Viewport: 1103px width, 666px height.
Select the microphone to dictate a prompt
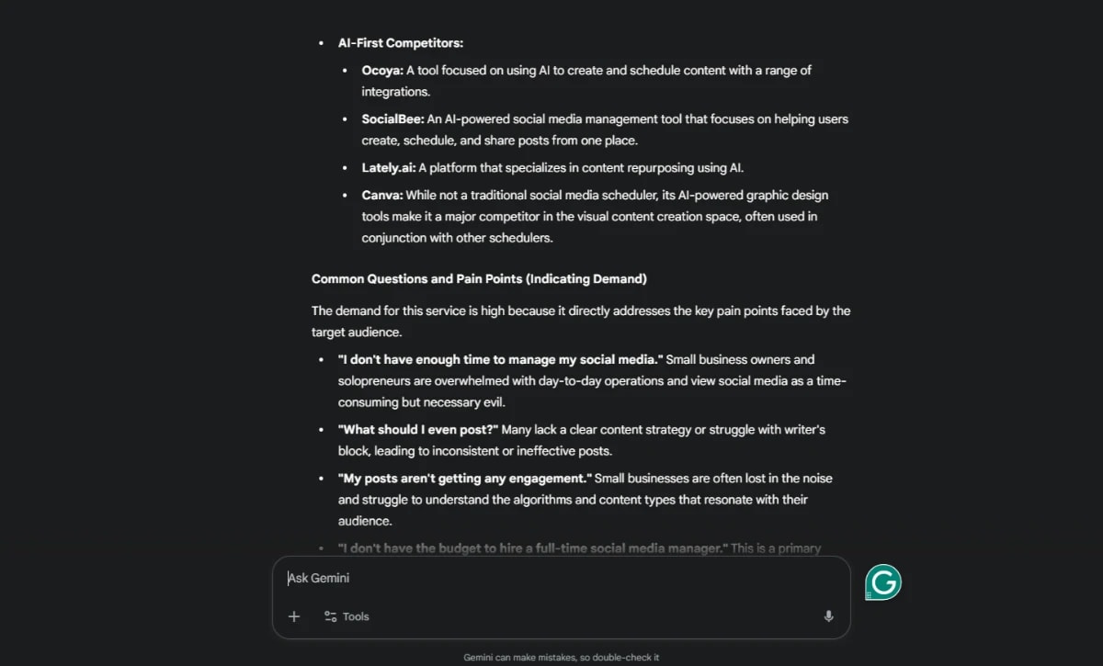point(827,616)
